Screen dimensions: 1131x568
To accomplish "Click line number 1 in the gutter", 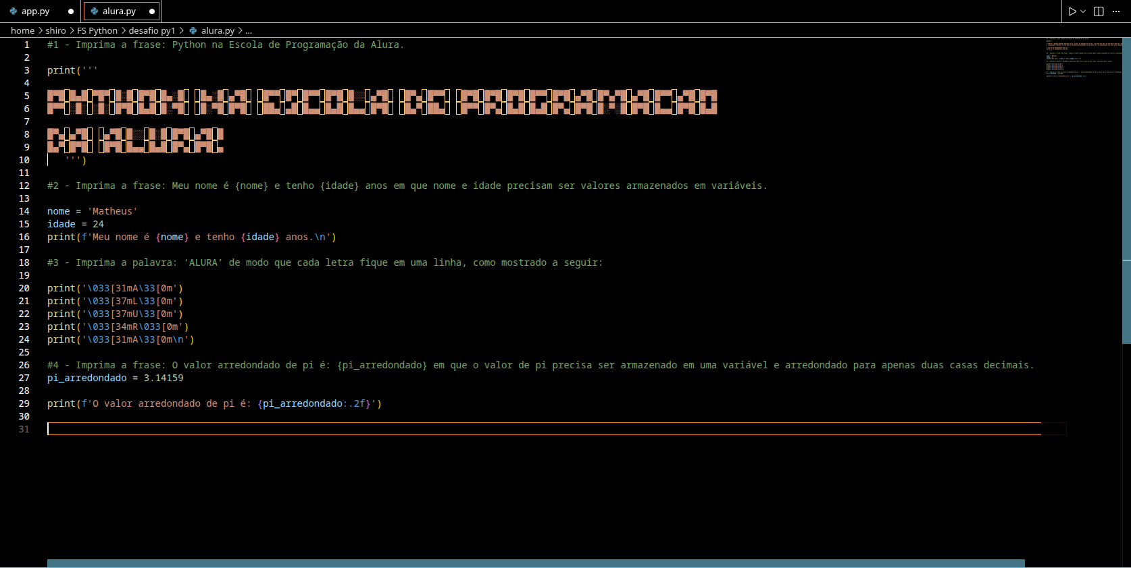I will (27, 45).
